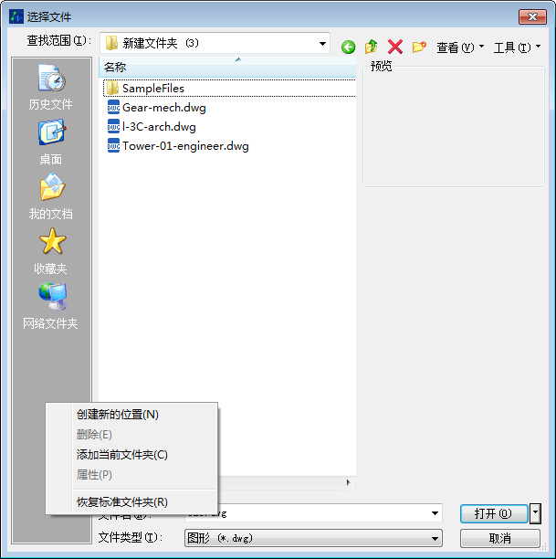The height and width of the screenshot is (559, 556).
Task: Open the Tools menu dropdown
Action: pyautogui.click(x=517, y=47)
